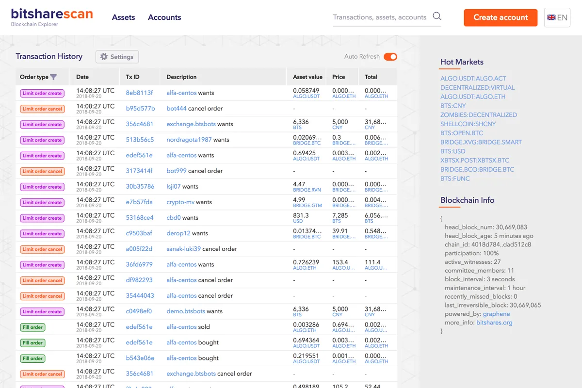
Task: Open transaction 3173414f
Action: (x=139, y=171)
